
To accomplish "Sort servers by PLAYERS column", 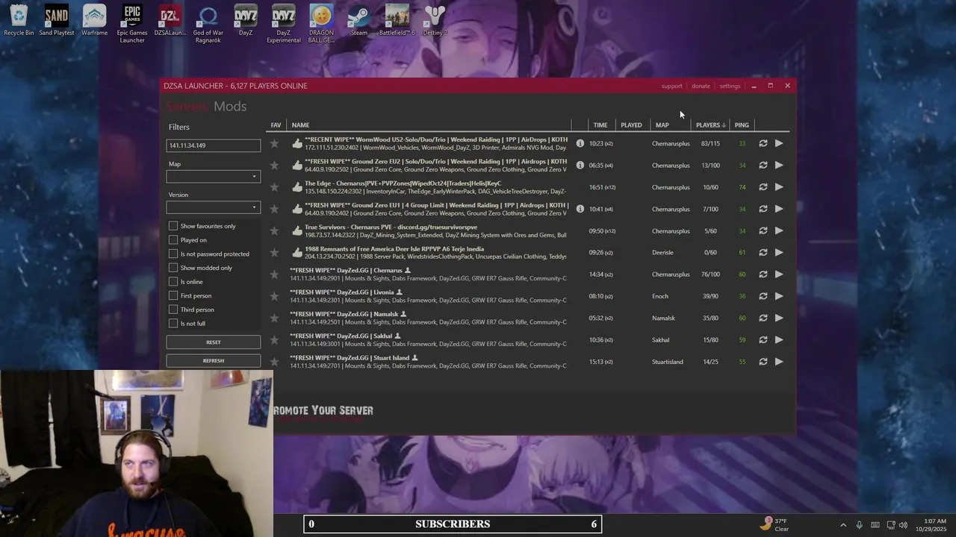I will [710, 125].
